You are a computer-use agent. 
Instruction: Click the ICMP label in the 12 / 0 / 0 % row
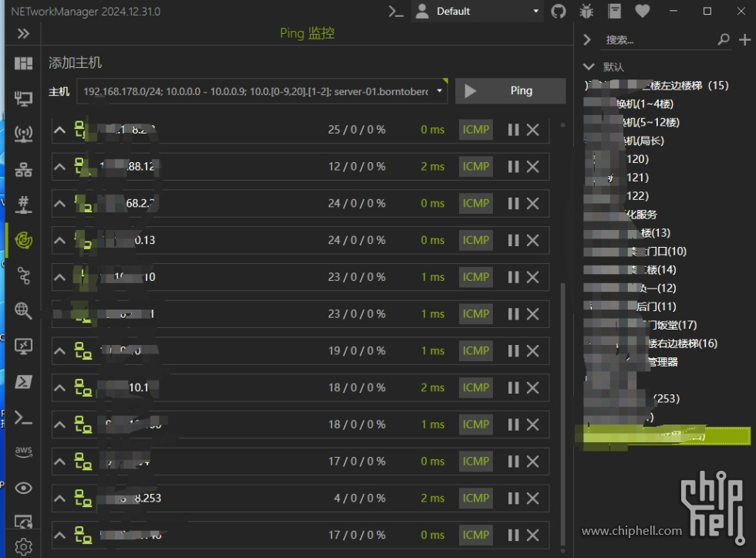click(x=476, y=167)
